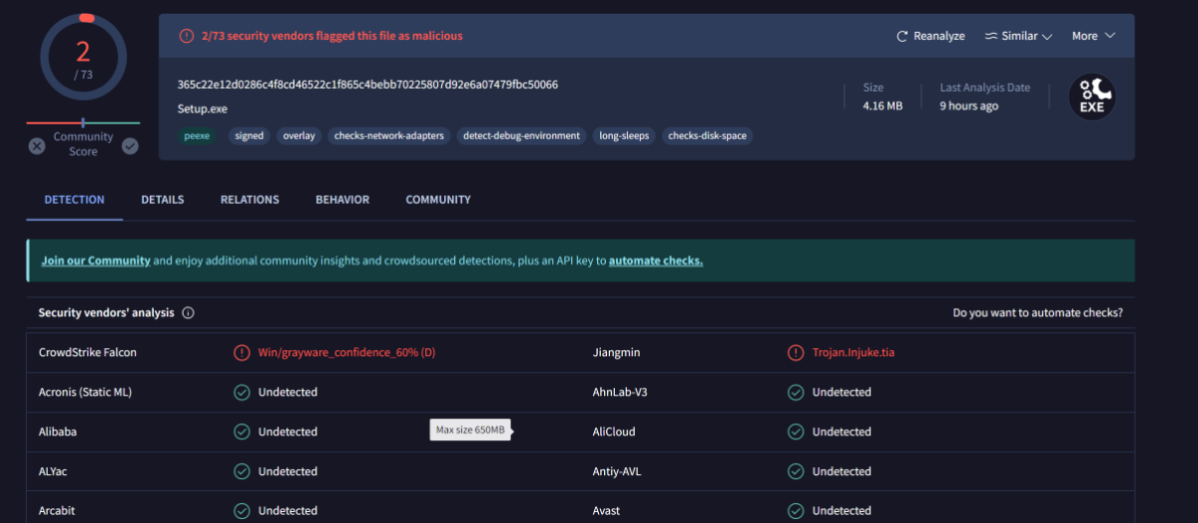Go to the Behavior tab
This screenshot has width=1198, height=523.
click(x=342, y=200)
